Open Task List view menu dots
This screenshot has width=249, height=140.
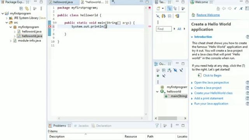coord(158,23)
